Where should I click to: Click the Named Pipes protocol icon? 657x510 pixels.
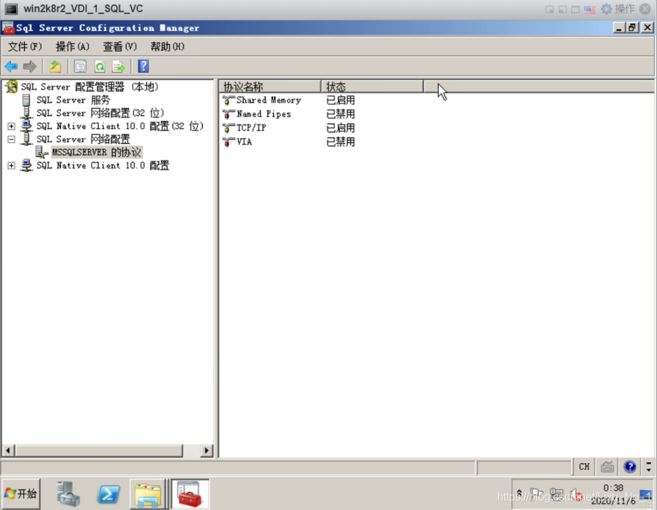[x=228, y=114]
